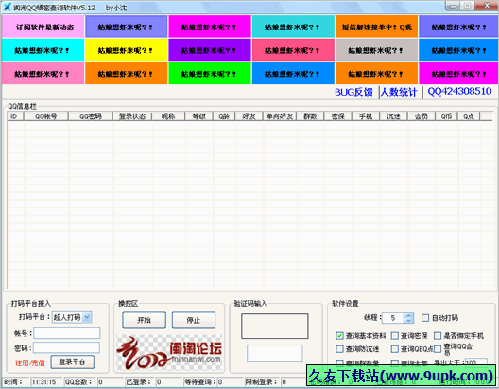The width and height of the screenshot is (499, 389).
Task: Click the application icon in title bar
Action: (7, 7)
